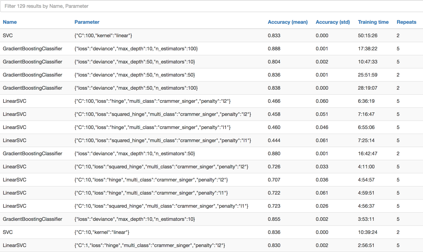Select SVC row with C 10 linear kernel
The width and height of the screenshot is (423, 252).
pos(211,232)
